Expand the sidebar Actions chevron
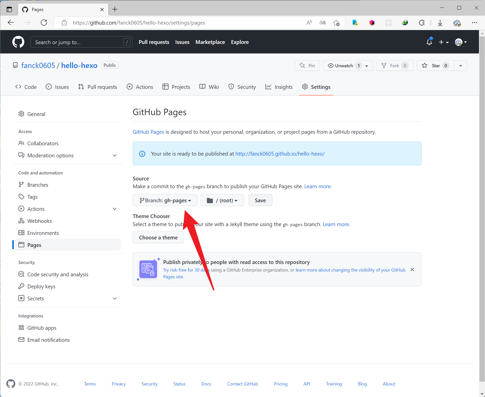The image size is (485, 397). point(115,209)
